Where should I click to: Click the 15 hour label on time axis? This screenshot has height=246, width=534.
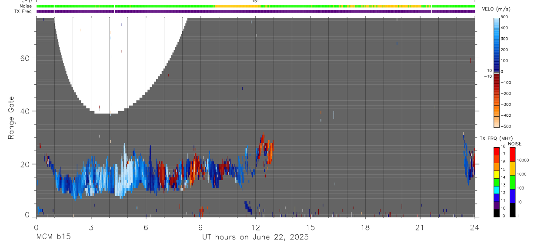coord(310,227)
